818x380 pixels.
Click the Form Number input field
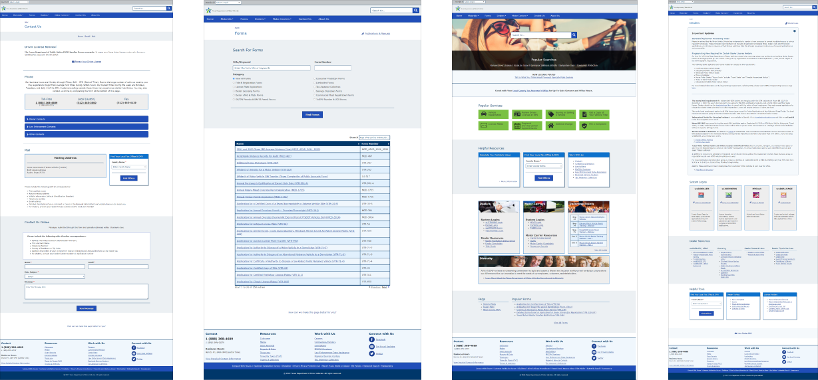(x=332, y=68)
